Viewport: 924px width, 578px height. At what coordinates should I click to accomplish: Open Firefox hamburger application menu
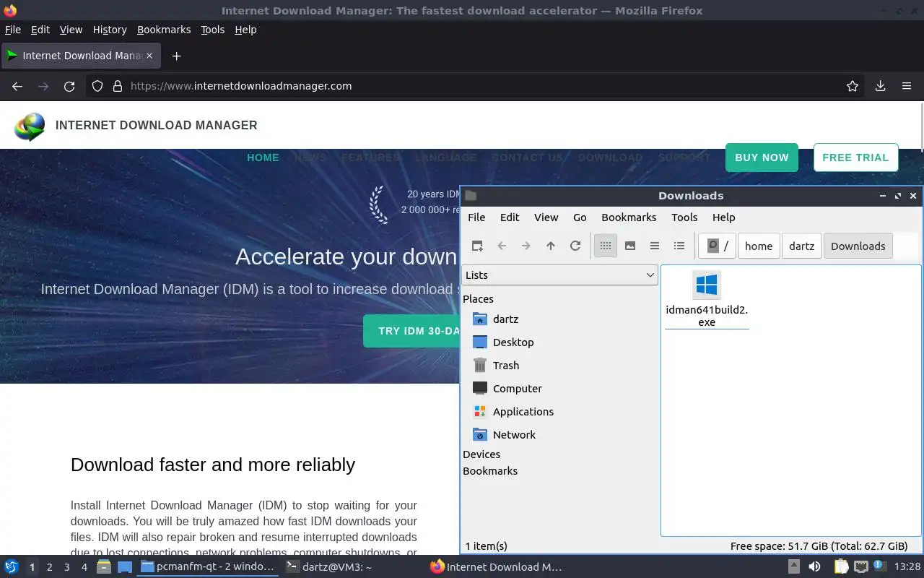pos(907,86)
